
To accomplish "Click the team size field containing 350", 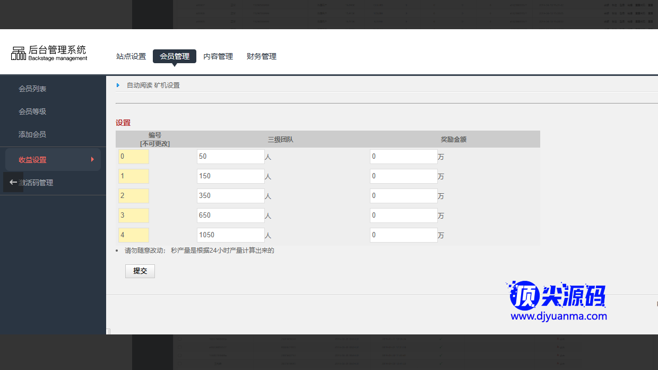I will pyautogui.click(x=230, y=196).
